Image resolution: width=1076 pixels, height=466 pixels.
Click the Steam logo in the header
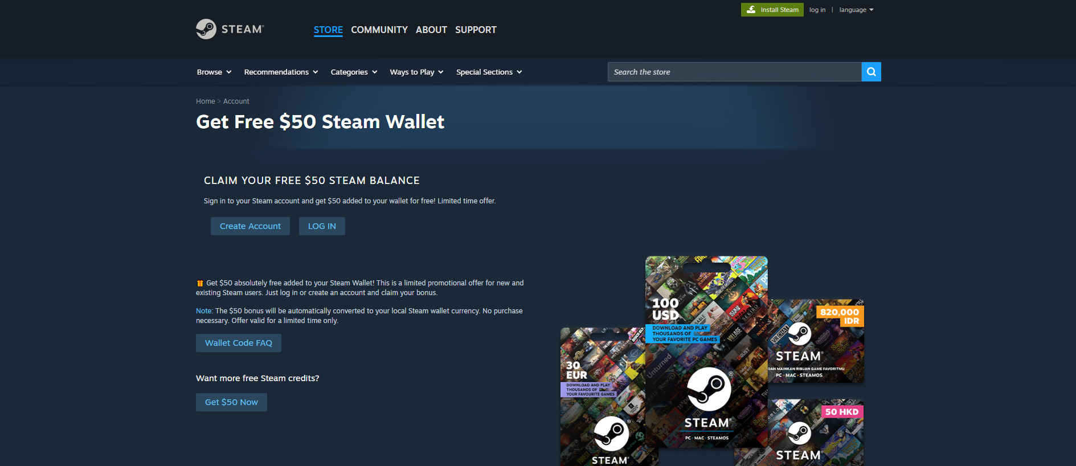click(x=230, y=29)
